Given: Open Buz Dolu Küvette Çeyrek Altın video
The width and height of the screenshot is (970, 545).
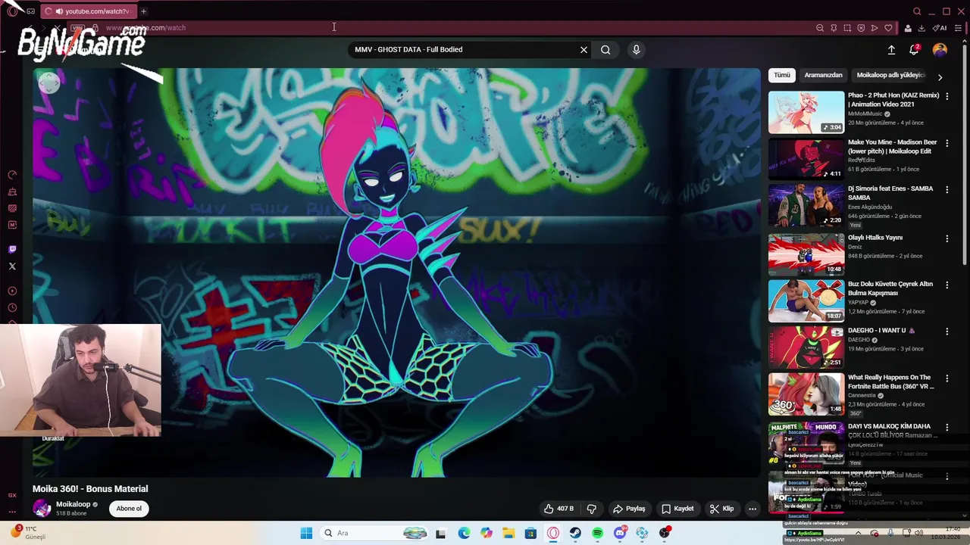Looking at the screenshot, I should (x=806, y=301).
